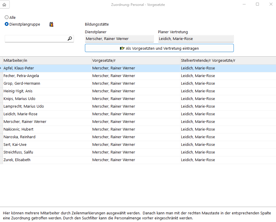This screenshot has height=222, width=276.
Task: Select the row for Zurek, Elisabeth
Action: pos(44,160)
